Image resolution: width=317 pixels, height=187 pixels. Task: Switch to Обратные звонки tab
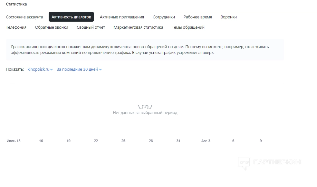(x=52, y=27)
